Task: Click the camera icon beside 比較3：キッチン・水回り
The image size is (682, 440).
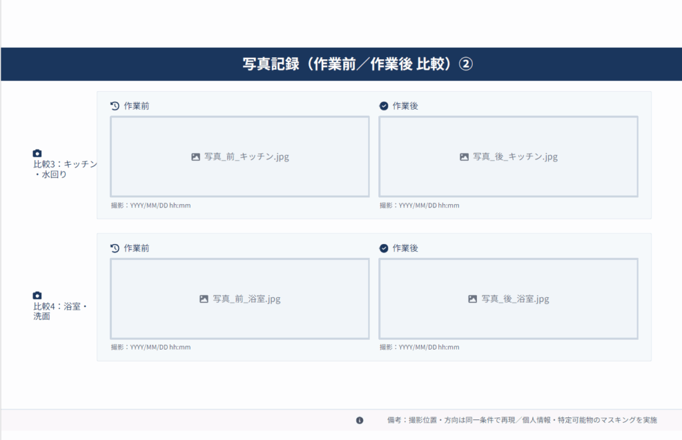Action: [37, 154]
